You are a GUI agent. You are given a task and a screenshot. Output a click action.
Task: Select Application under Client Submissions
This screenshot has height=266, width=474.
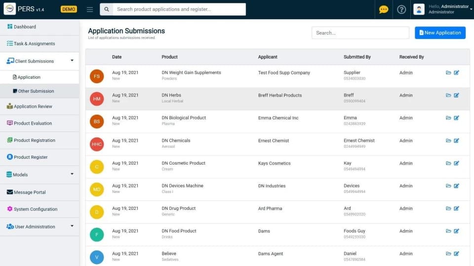pos(39,77)
